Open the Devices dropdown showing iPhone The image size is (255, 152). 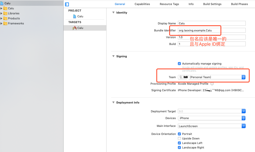click(x=212, y=118)
